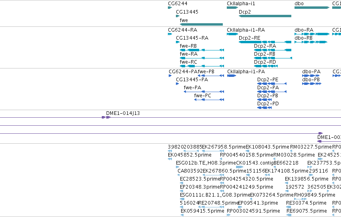
Task: Click the EK267860.5prime EST label
Action: (x=224, y=171)
